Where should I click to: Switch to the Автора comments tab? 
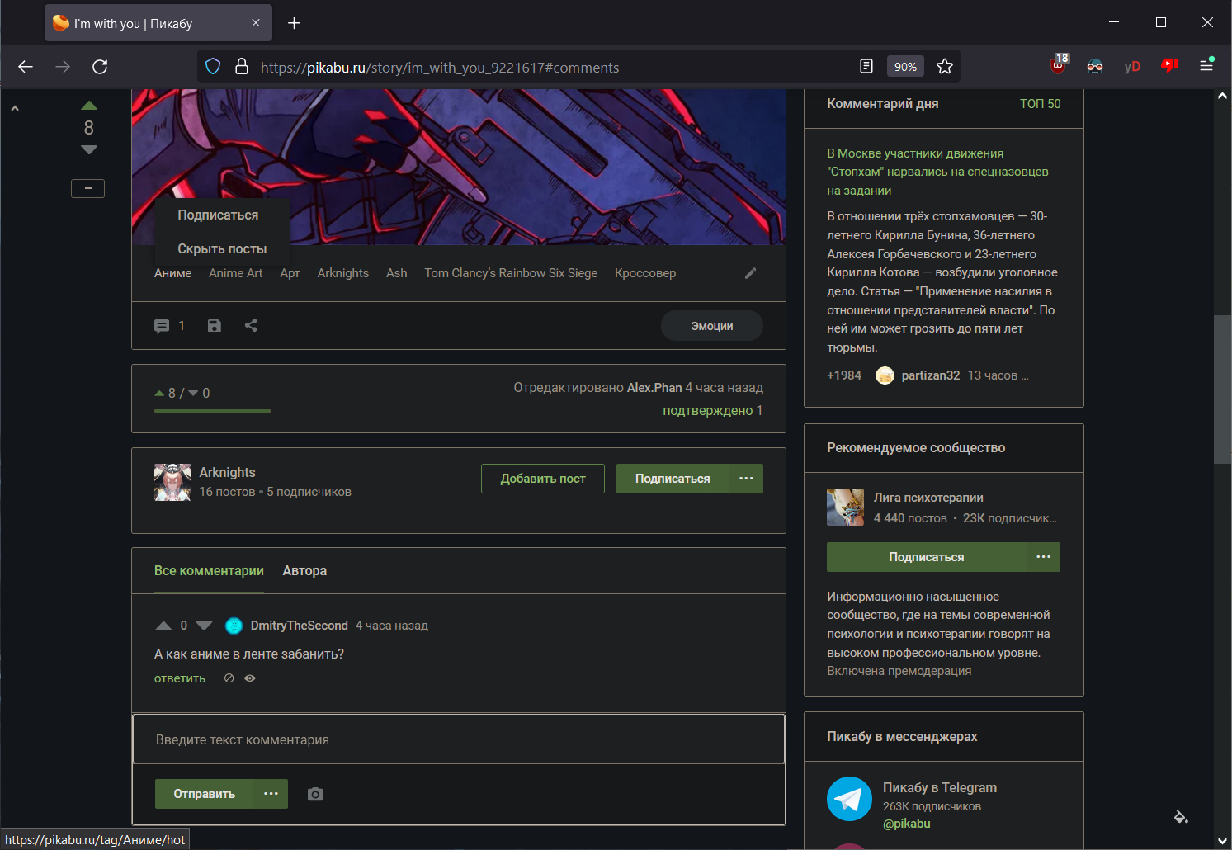304,571
